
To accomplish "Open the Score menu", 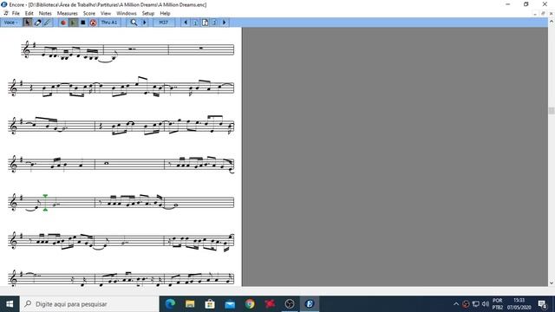I will pos(88,13).
